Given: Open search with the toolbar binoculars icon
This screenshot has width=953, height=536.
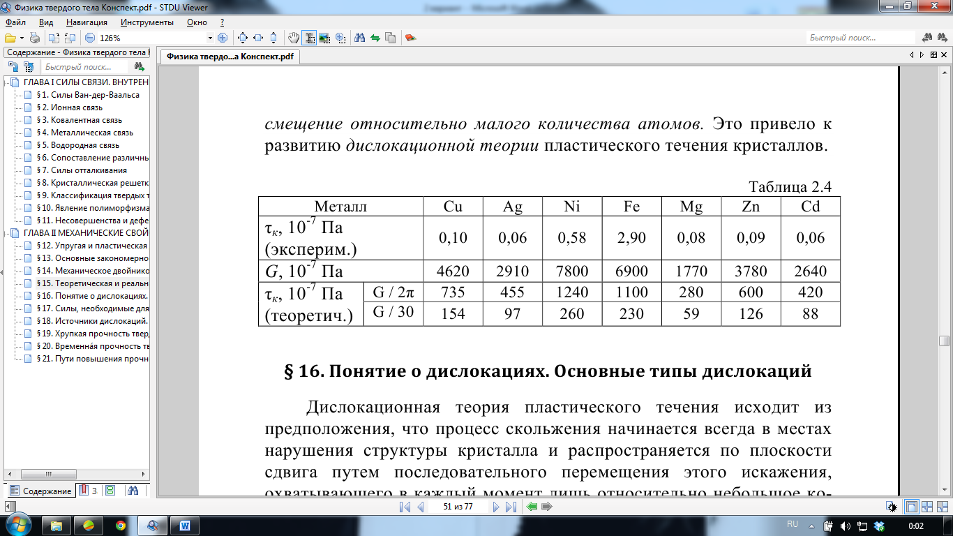Looking at the screenshot, I should (360, 38).
